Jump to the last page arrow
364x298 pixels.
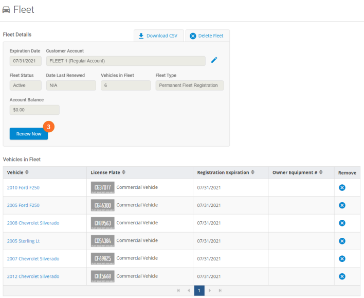coord(220,291)
